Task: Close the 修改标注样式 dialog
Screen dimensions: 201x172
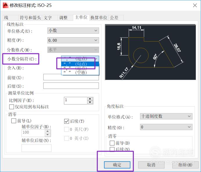Action: click(x=195, y=6)
